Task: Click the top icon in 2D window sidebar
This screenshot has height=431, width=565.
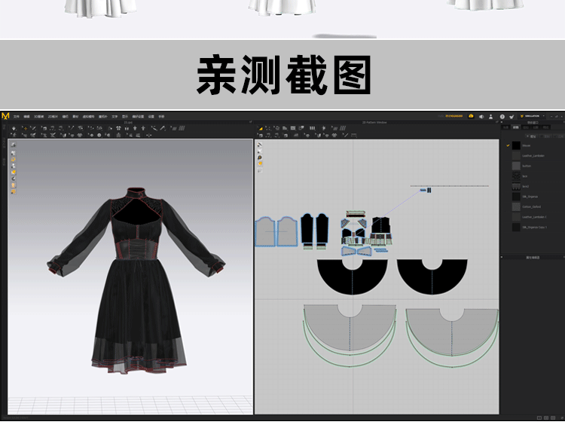Action: tap(260, 144)
